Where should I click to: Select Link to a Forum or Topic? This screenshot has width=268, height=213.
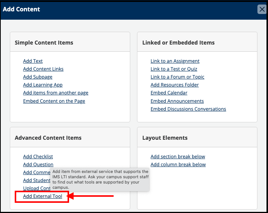(177, 77)
